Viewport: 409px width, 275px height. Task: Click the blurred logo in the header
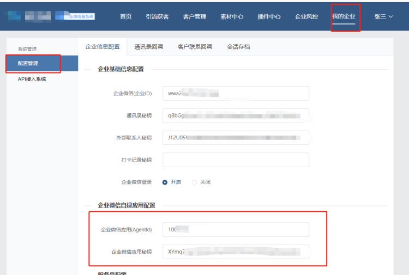click(52, 16)
